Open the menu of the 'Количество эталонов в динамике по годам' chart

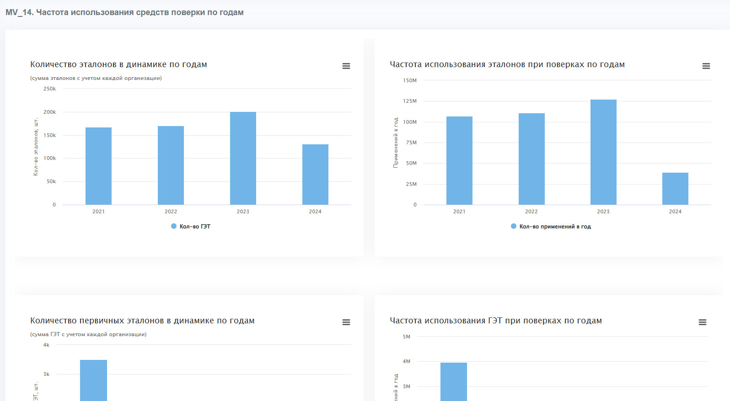point(346,66)
